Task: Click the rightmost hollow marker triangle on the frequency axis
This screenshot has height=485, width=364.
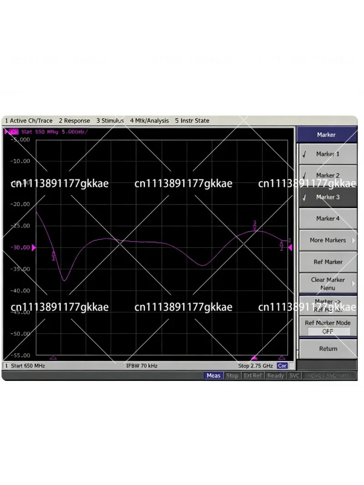Action: [282, 358]
